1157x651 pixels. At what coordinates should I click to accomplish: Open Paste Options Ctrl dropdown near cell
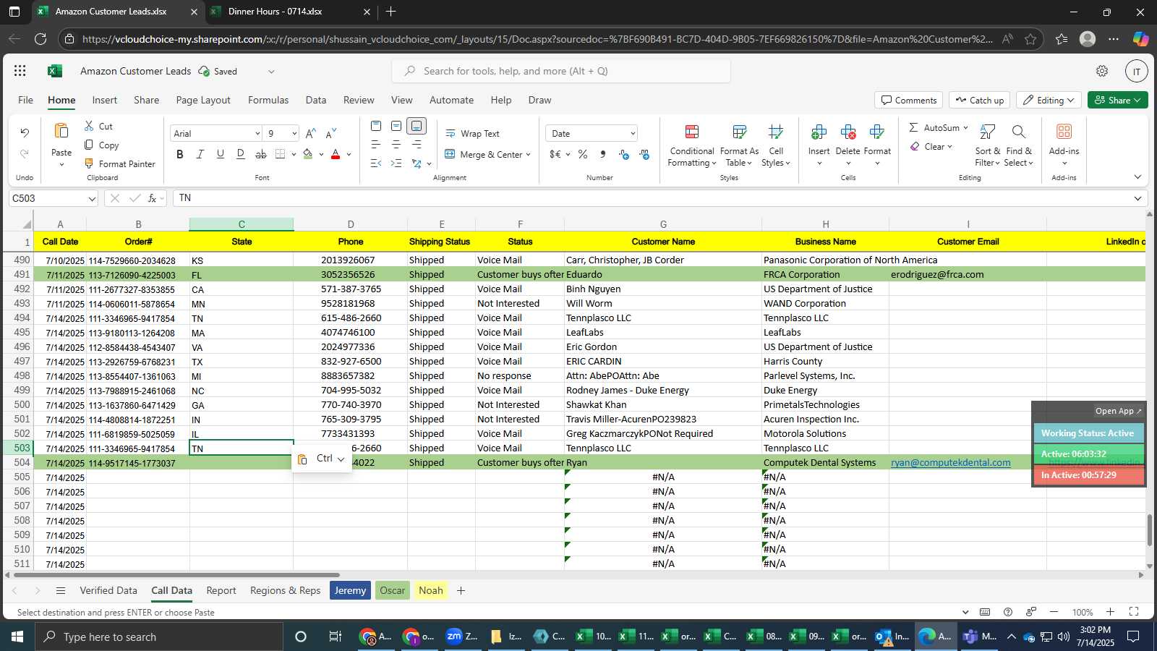(x=322, y=459)
